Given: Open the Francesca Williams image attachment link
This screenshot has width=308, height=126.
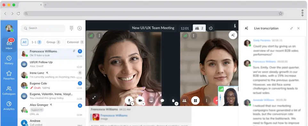Looking at the screenshot, I should (114, 115).
